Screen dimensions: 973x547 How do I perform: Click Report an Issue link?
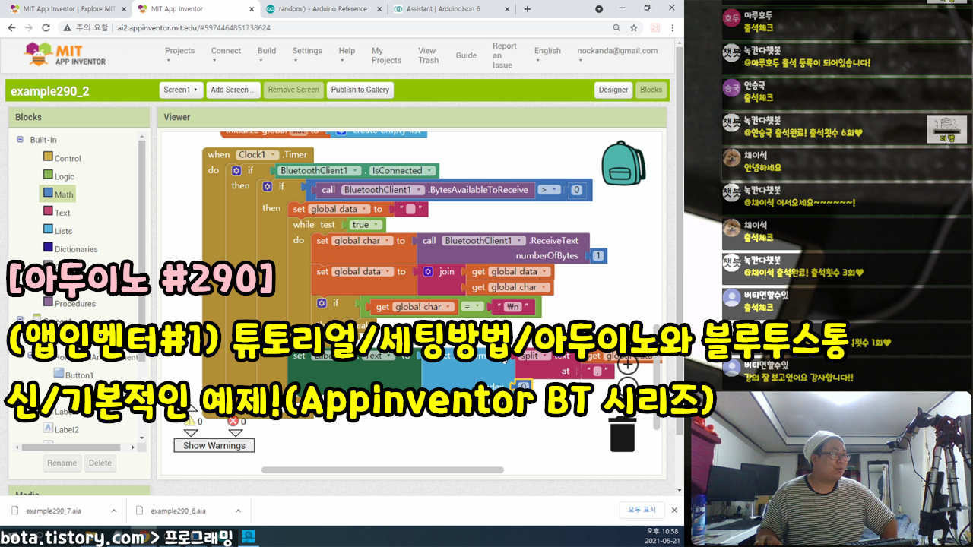pyautogui.click(x=504, y=55)
